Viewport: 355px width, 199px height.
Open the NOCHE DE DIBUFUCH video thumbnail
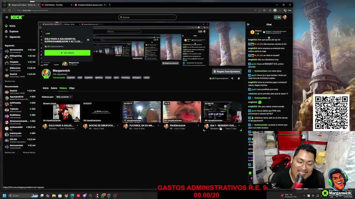[x=102, y=112]
